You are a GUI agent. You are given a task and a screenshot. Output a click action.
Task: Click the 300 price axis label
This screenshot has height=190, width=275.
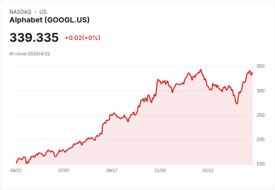260,91
